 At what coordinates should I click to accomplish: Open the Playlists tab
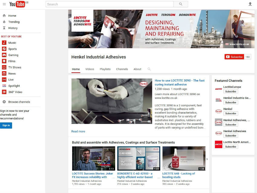105,69
